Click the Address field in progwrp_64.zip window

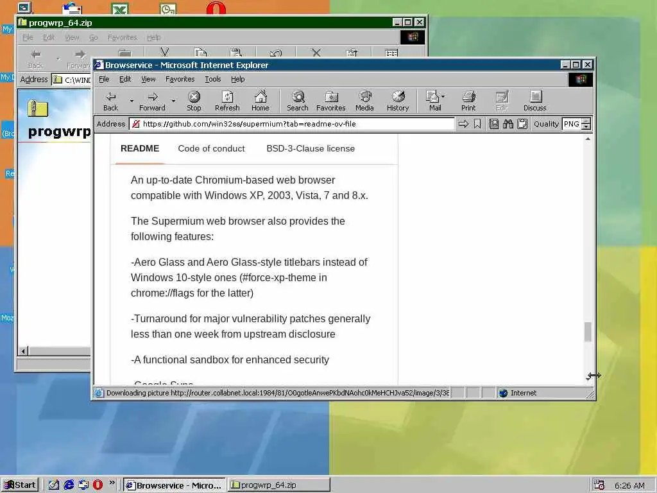point(71,79)
